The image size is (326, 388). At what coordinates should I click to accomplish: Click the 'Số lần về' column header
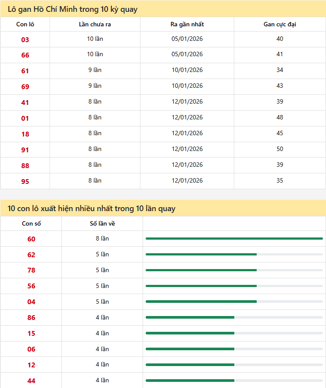102,223
